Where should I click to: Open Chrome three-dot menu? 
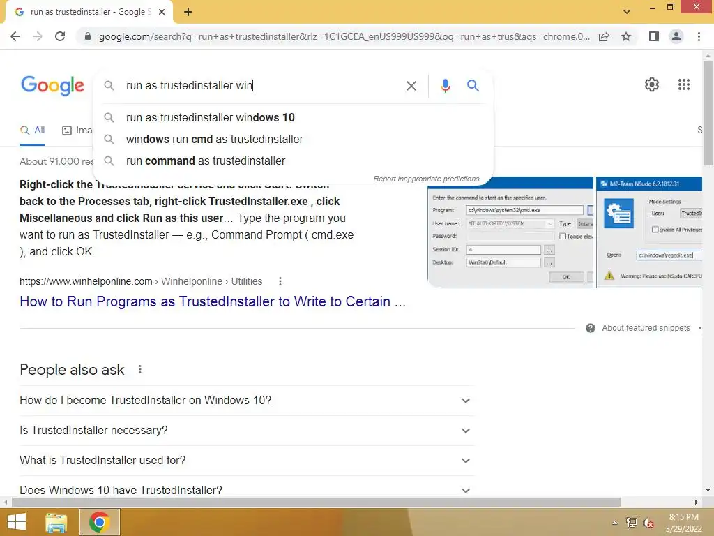coord(699,36)
